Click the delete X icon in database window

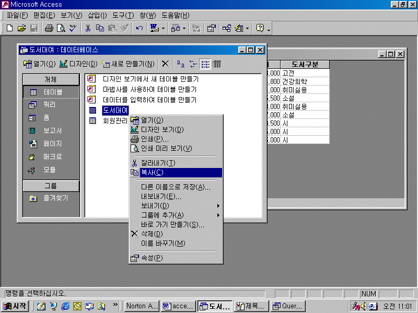click(165, 64)
